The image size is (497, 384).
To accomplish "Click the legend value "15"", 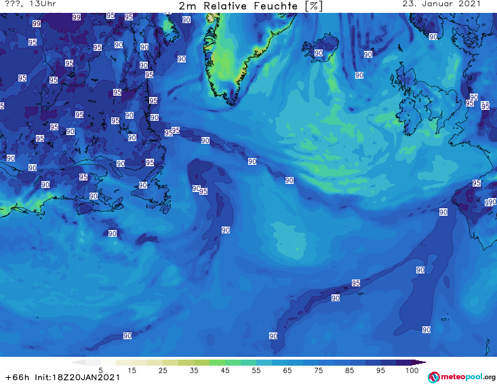I will point(132,370).
